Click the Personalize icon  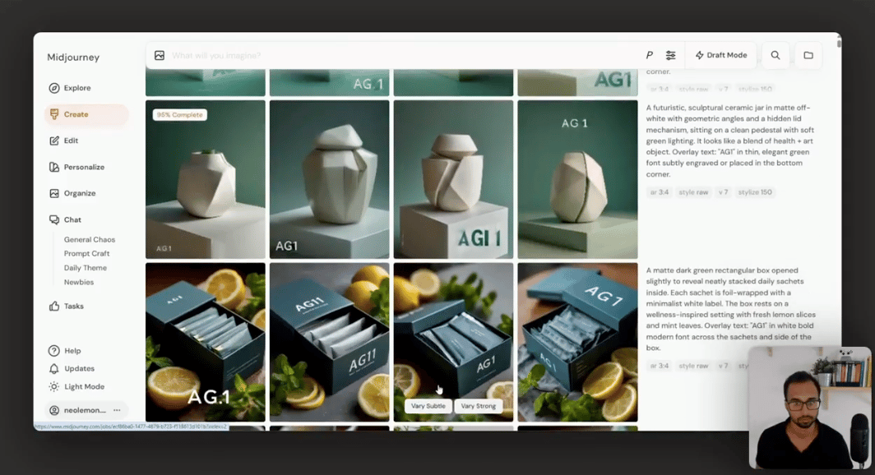pyautogui.click(x=54, y=168)
